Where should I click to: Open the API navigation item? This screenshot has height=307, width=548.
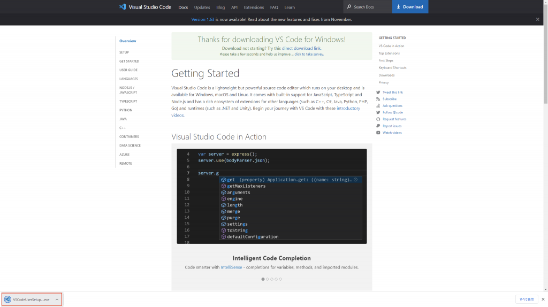point(234,7)
